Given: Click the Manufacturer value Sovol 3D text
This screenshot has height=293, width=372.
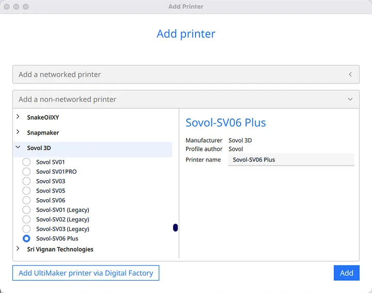Looking at the screenshot, I should [240, 140].
